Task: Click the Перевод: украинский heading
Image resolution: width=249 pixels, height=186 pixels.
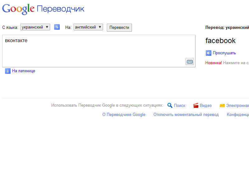Action: click(227, 27)
